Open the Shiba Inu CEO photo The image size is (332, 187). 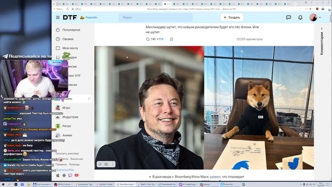pos(259,108)
